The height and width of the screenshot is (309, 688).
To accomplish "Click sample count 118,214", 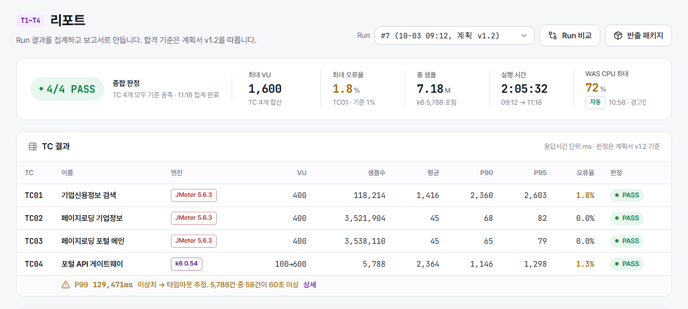I will click(370, 195).
